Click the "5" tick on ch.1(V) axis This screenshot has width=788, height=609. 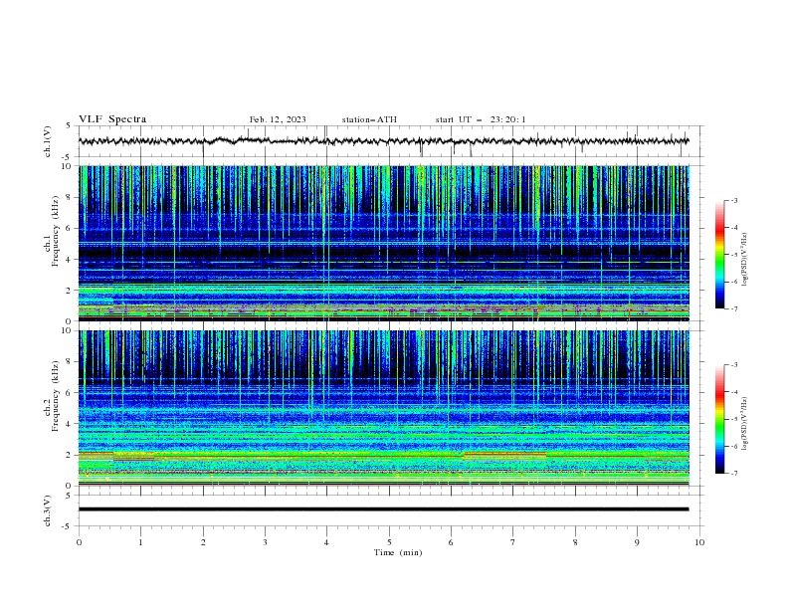tap(70, 125)
